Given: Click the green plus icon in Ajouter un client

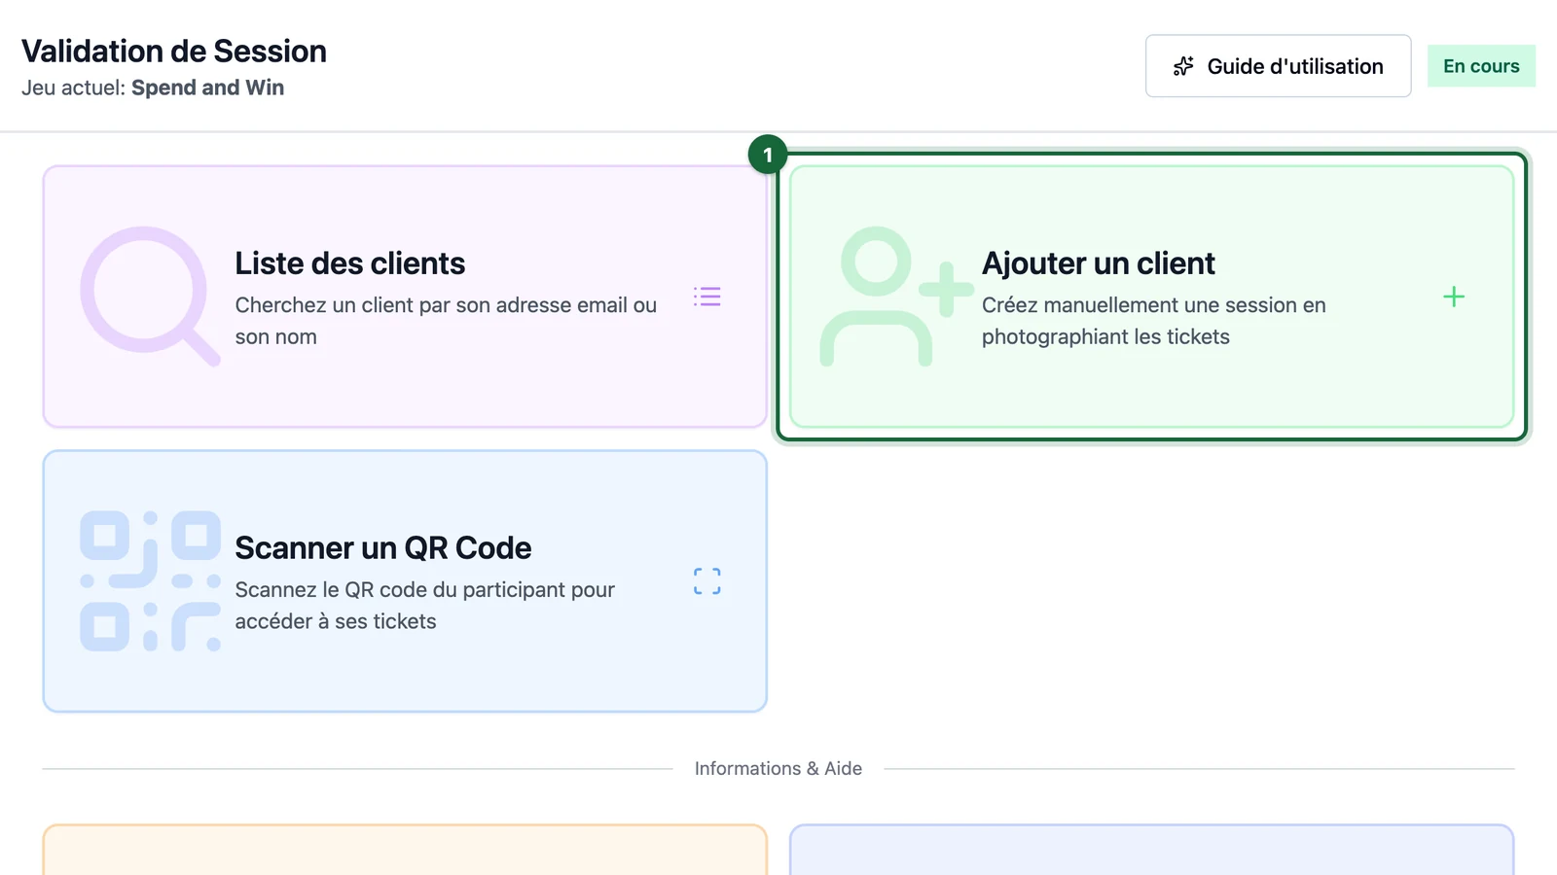Looking at the screenshot, I should pyautogui.click(x=1454, y=297).
